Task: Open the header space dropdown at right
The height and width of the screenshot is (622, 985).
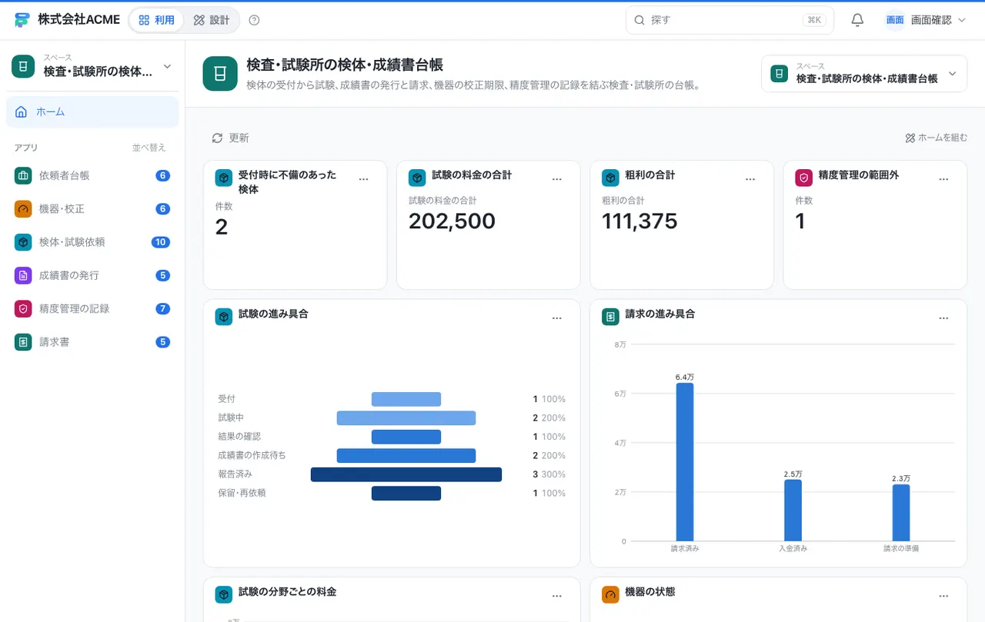Action: coord(864,74)
